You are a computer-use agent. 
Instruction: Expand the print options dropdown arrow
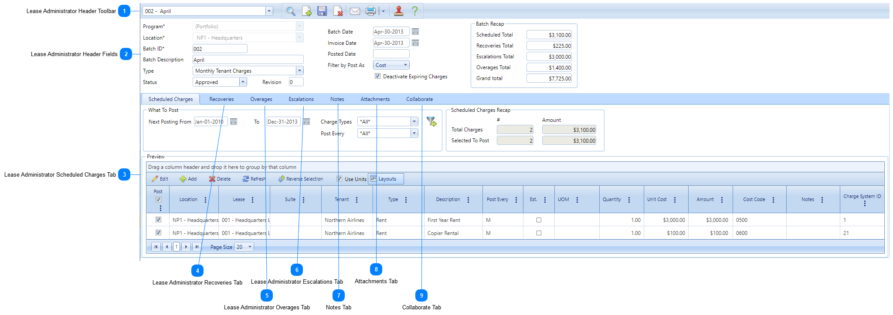(384, 11)
